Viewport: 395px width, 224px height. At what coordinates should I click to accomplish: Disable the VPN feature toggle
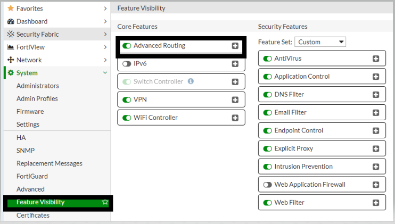pyautogui.click(x=127, y=99)
